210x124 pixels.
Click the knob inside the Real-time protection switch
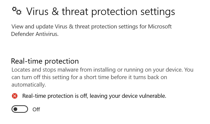tap(16, 109)
